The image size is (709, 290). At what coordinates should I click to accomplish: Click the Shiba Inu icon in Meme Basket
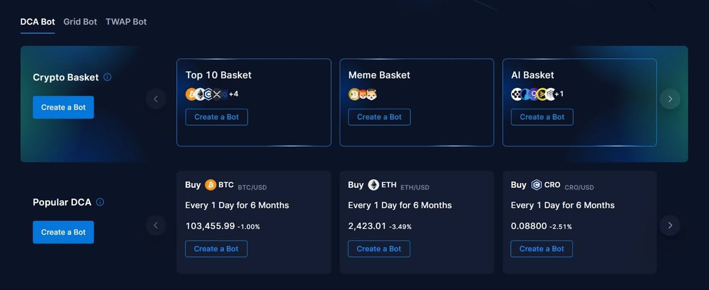pos(363,94)
